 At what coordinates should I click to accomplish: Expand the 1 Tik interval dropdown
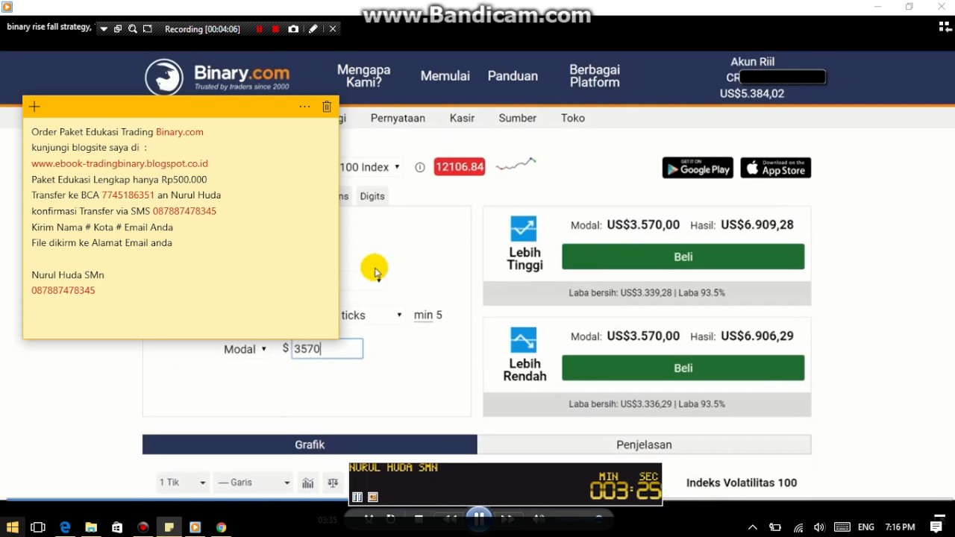(182, 483)
